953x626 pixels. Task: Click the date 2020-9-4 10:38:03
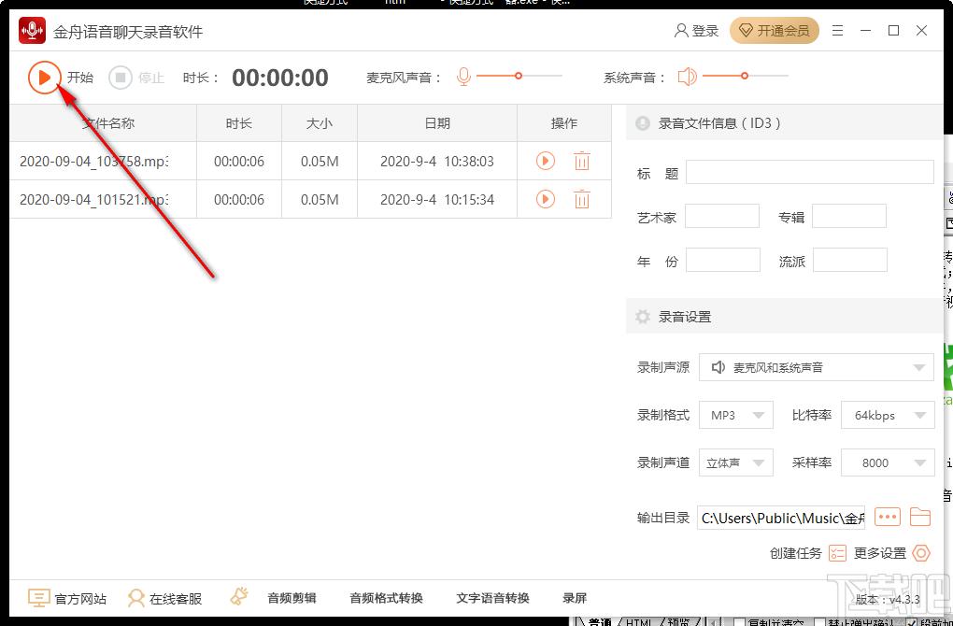pyautogui.click(x=437, y=161)
